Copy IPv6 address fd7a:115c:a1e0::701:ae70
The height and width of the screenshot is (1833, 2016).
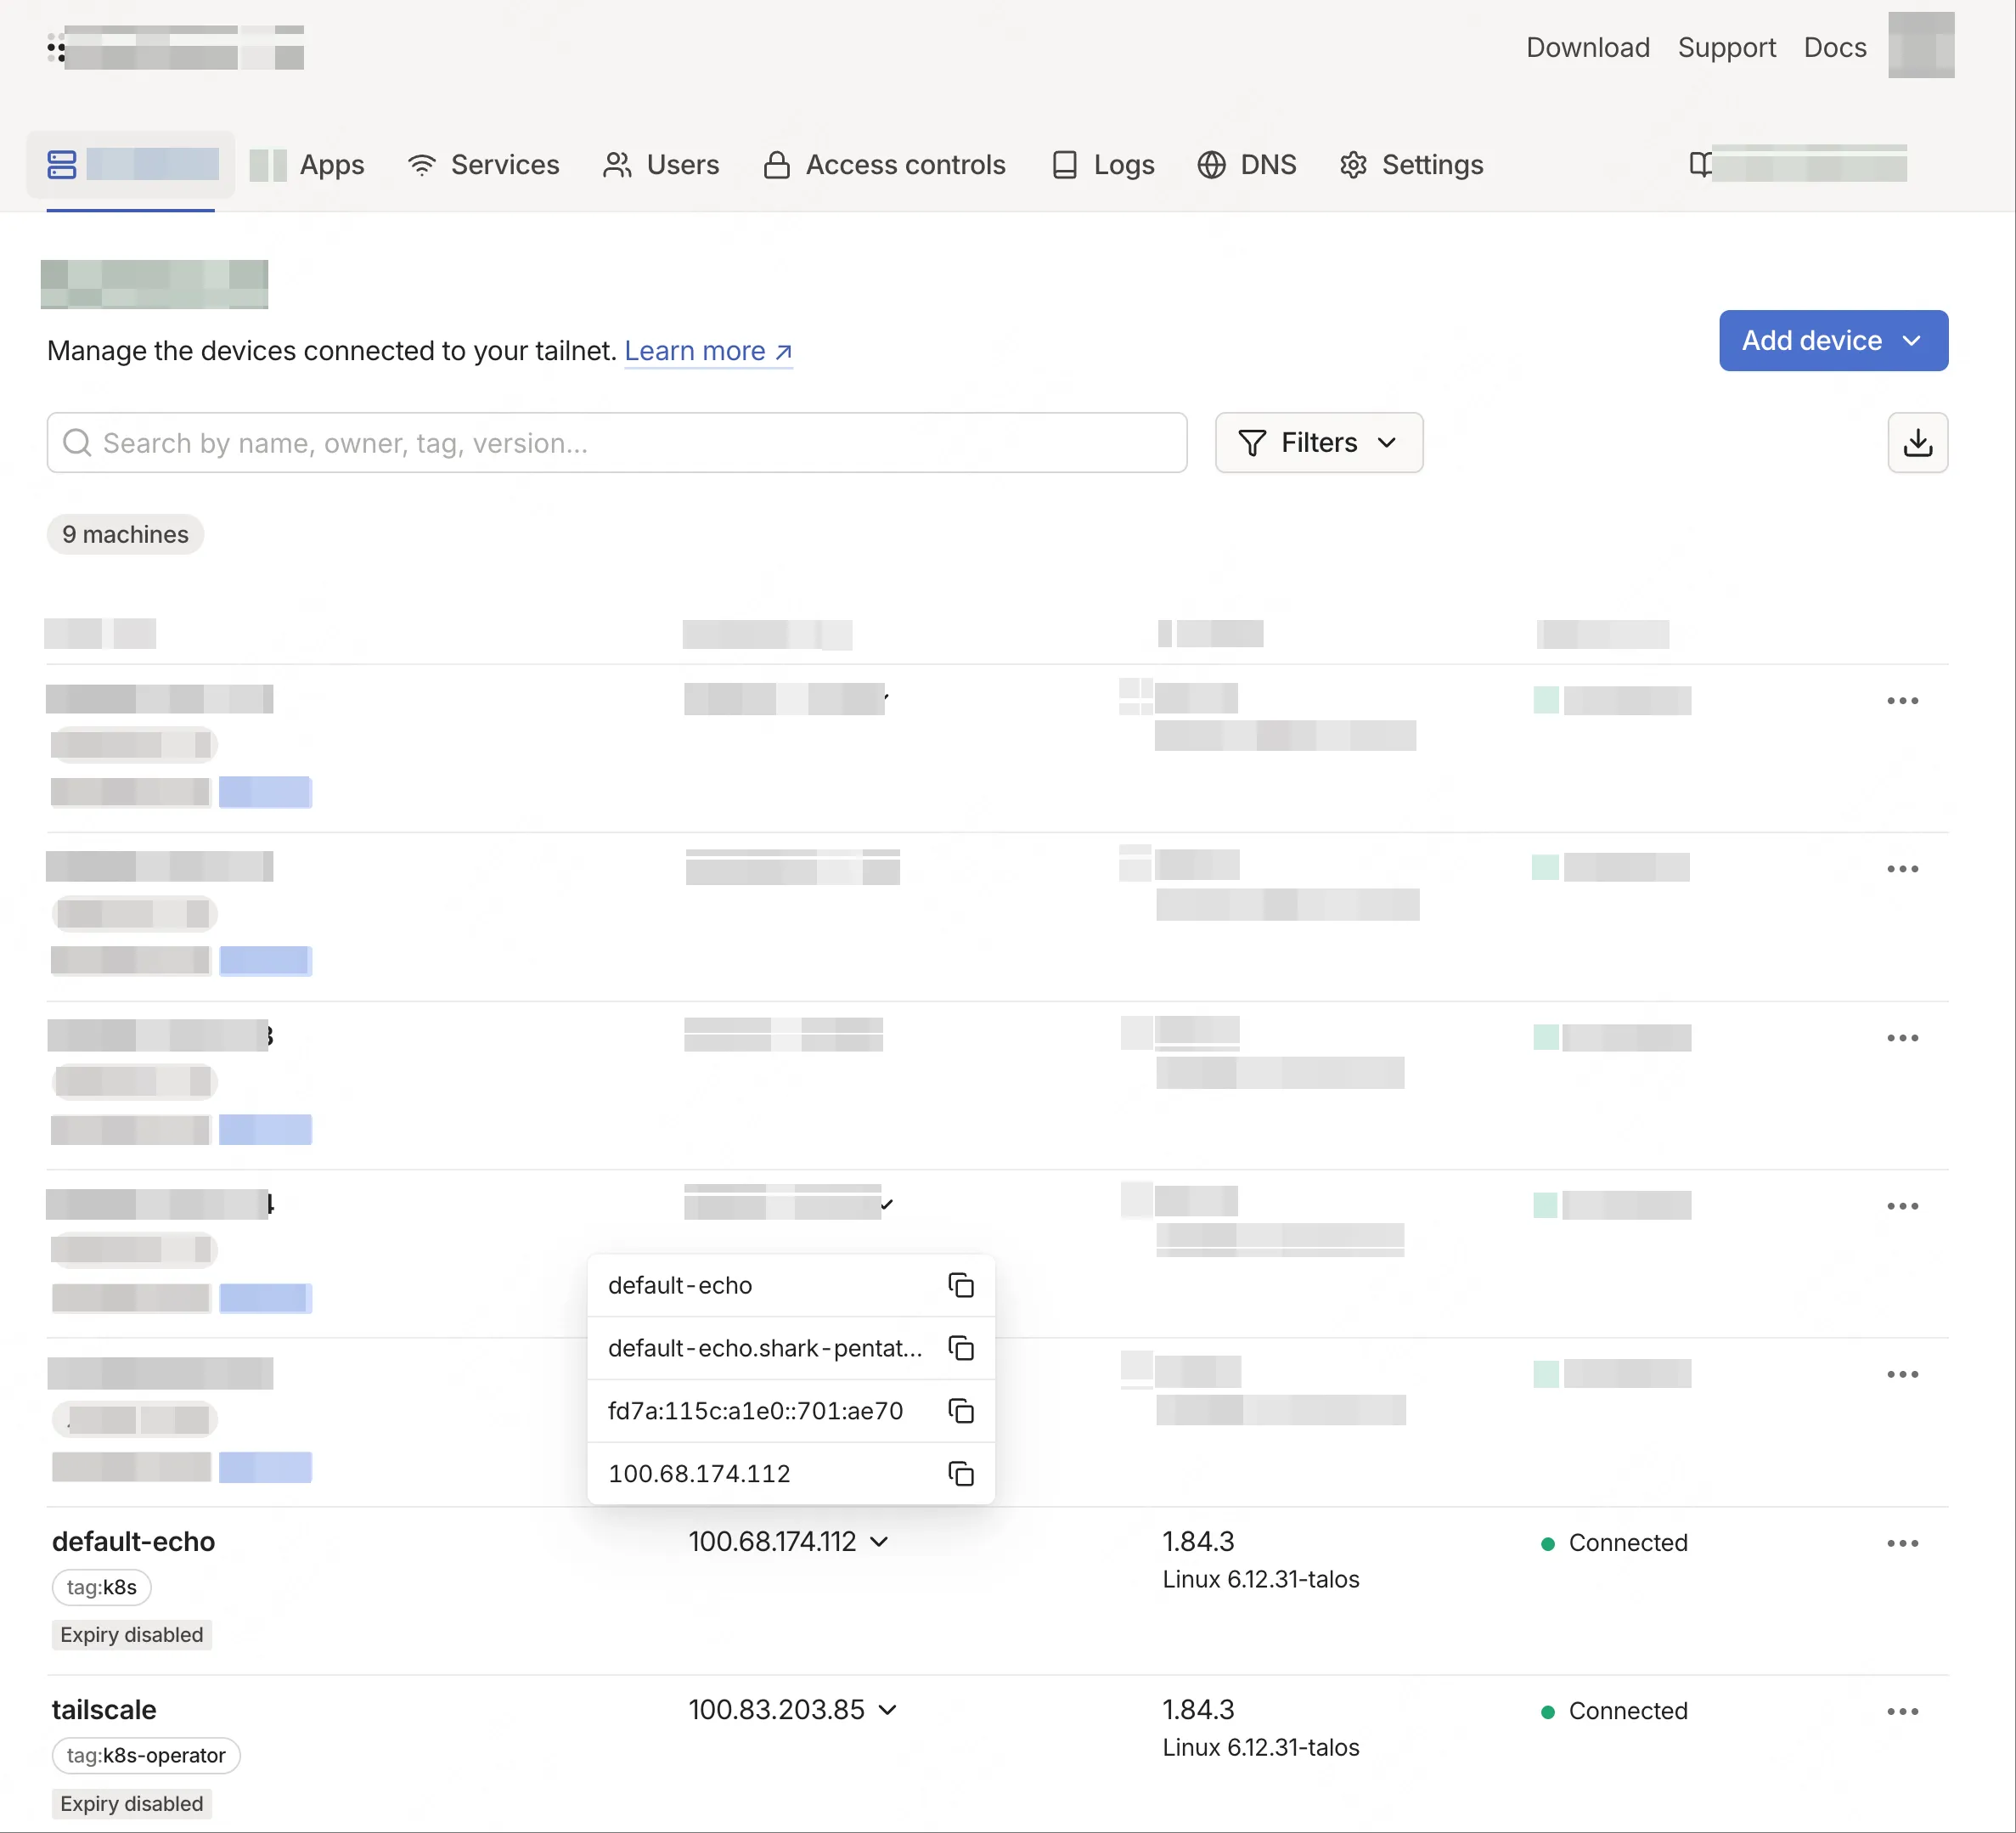click(x=960, y=1411)
